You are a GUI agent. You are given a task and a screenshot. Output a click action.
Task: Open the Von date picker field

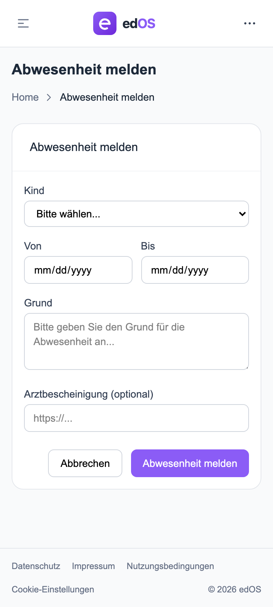78,270
